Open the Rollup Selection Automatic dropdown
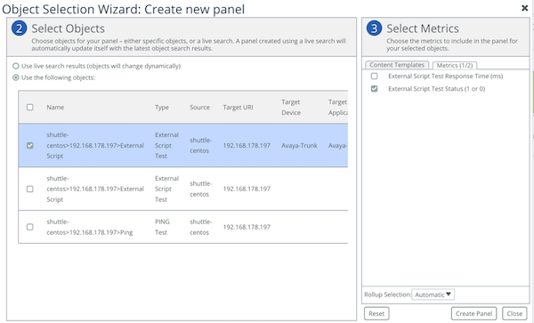This screenshot has height=323, width=534. click(433, 295)
